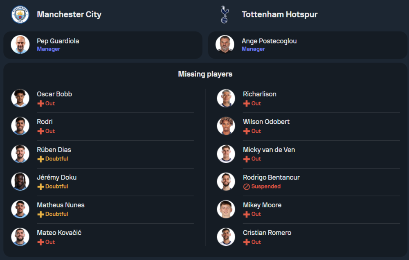This screenshot has height=260, width=409.
Task: Click Ange Postecoglou's manager photo
Action: (225, 44)
